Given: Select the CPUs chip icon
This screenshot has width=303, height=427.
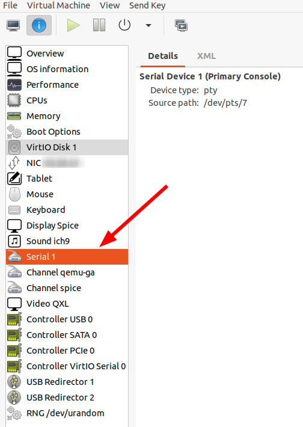Looking at the screenshot, I should (x=14, y=100).
